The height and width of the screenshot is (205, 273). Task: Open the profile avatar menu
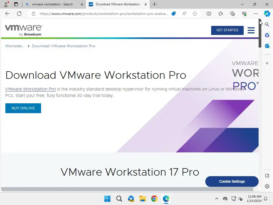6,4
